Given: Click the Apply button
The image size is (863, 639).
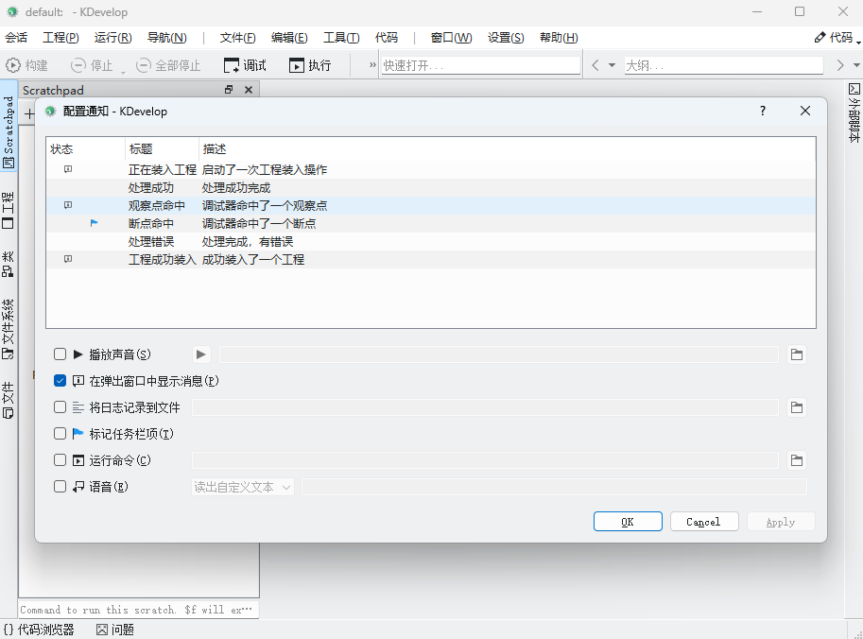Looking at the screenshot, I should tap(781, 522).
